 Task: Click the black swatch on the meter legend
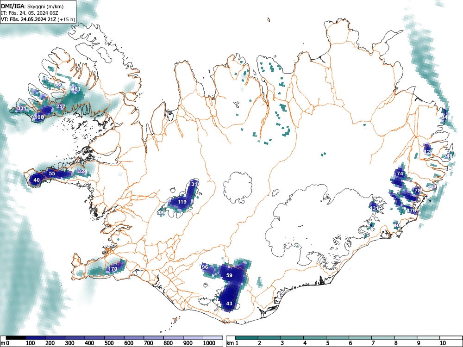coord(15,338)
